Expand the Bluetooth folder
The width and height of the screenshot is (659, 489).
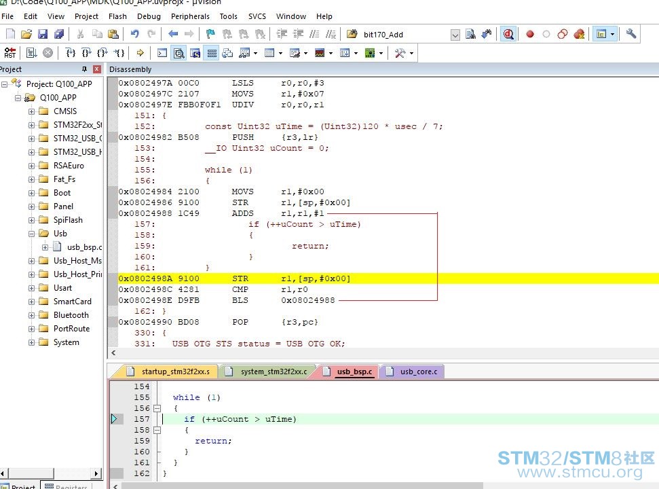tap(31, 315)
